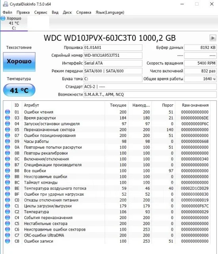This screenshot has width=218, height=254.
Task: Click the Возможности field S.M.A.R.T., APM, NCQ
Action: click(x=150, y=94)
